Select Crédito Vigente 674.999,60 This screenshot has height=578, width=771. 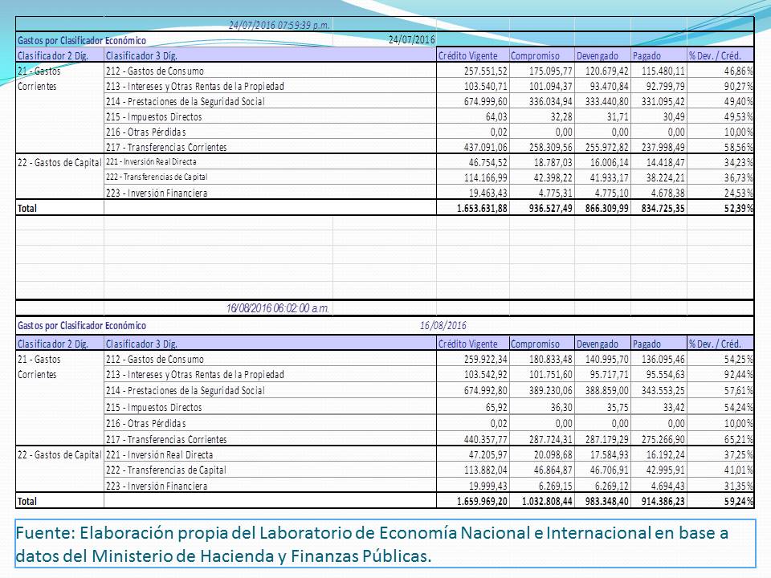tap(485, 101)
